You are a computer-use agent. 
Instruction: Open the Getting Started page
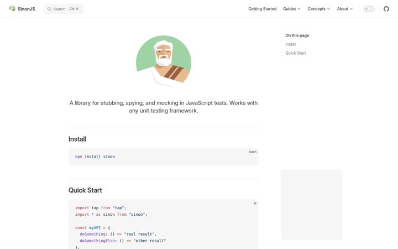point(262,9)
